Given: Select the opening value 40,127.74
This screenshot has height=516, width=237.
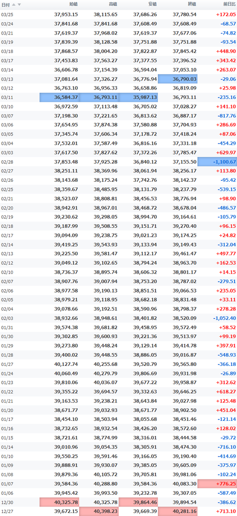Looking at the screenshot, I should point(66,364).
